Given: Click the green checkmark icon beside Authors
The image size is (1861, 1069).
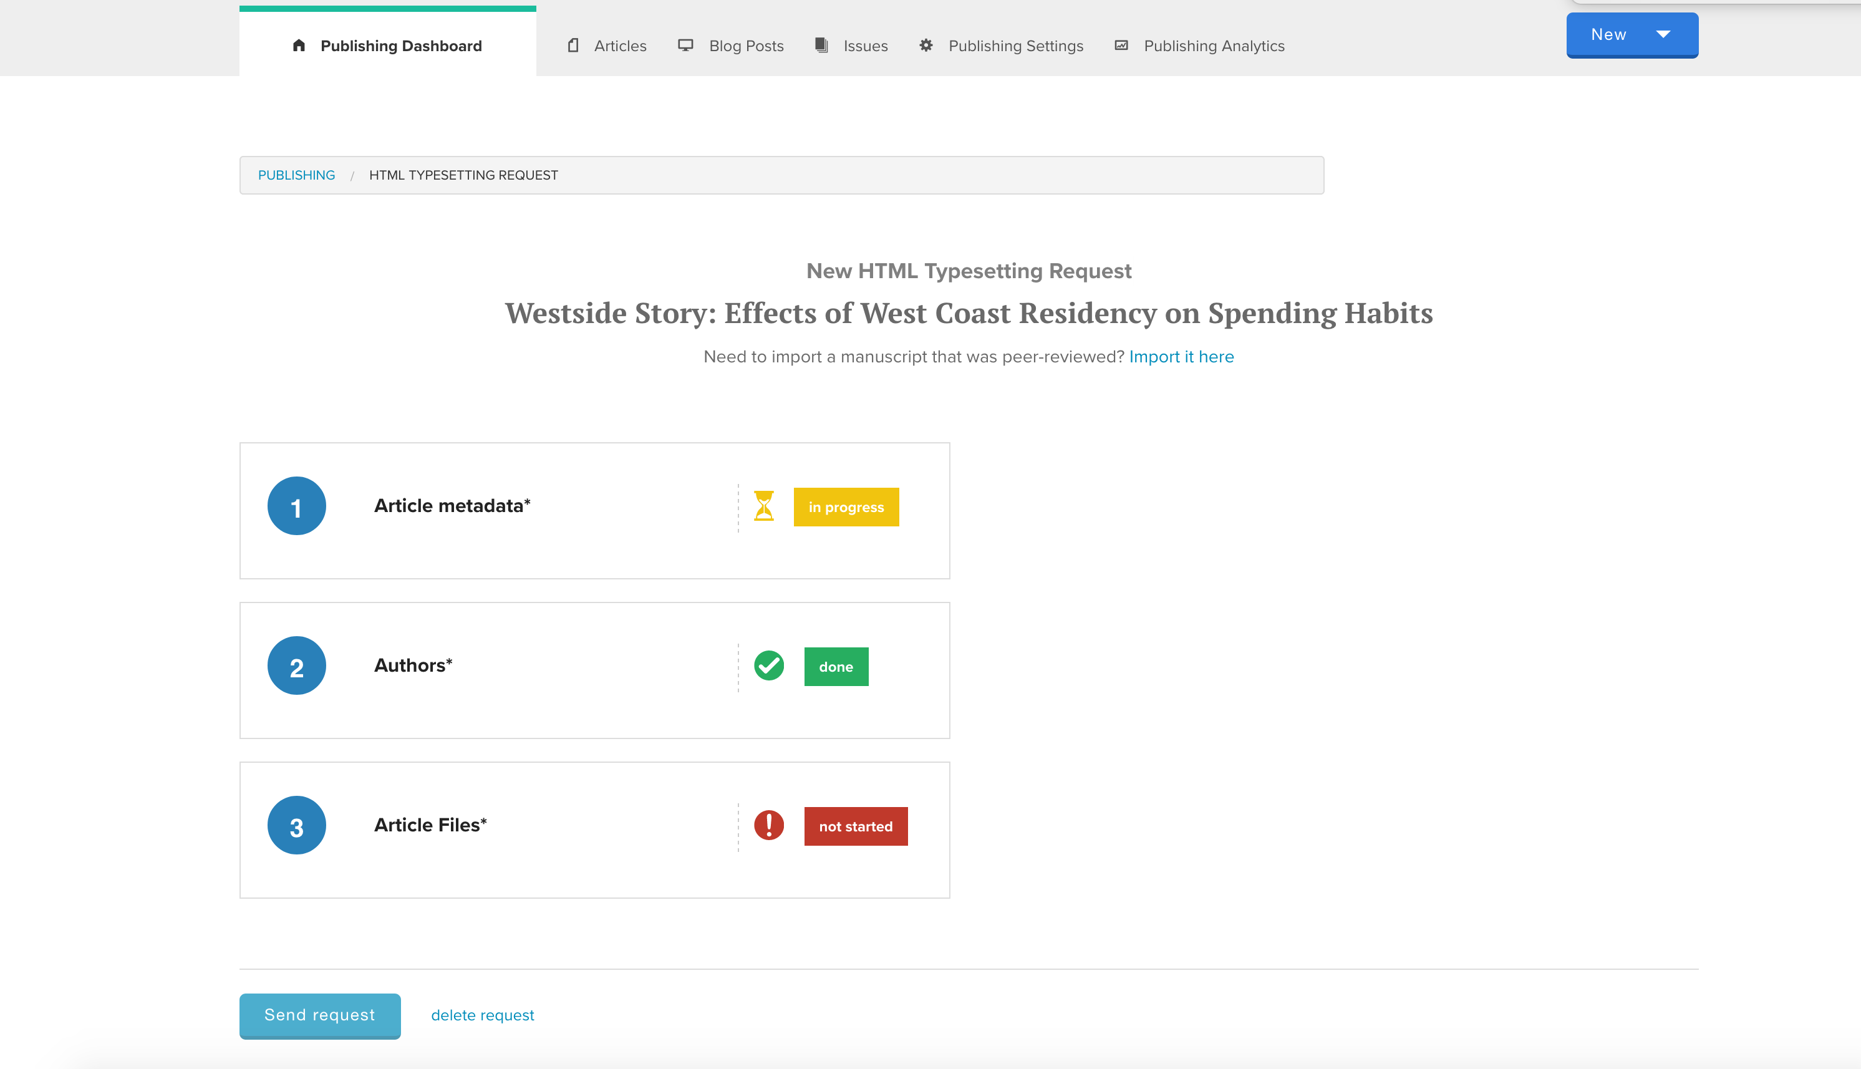Looking at the screenshot, I should [x=768, y=666].
